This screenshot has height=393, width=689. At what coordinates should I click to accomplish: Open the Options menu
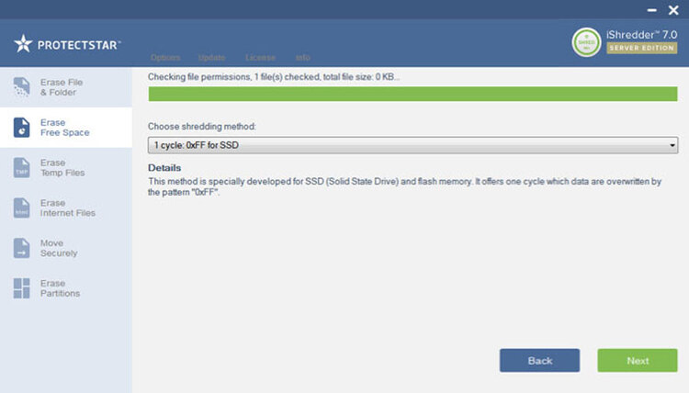pos(164,58)
